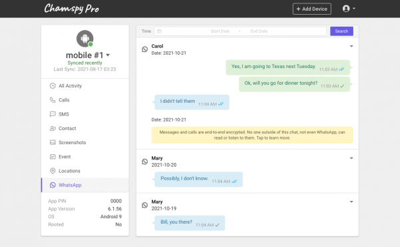400x247 pixels.
Task: Click Carol contact name
Action: tap(157, 46)
